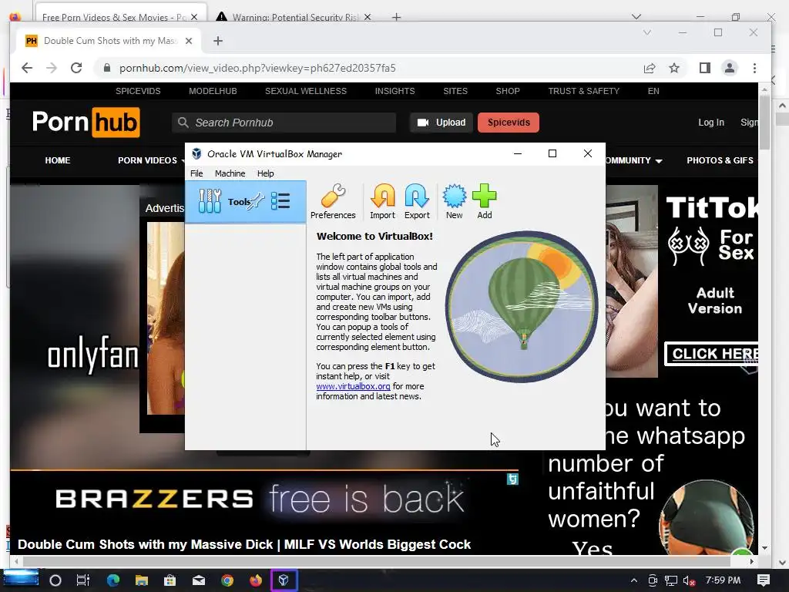Viewport: 789px width, 592px height.
Task: Open the SHOP link
Action: 508,91
